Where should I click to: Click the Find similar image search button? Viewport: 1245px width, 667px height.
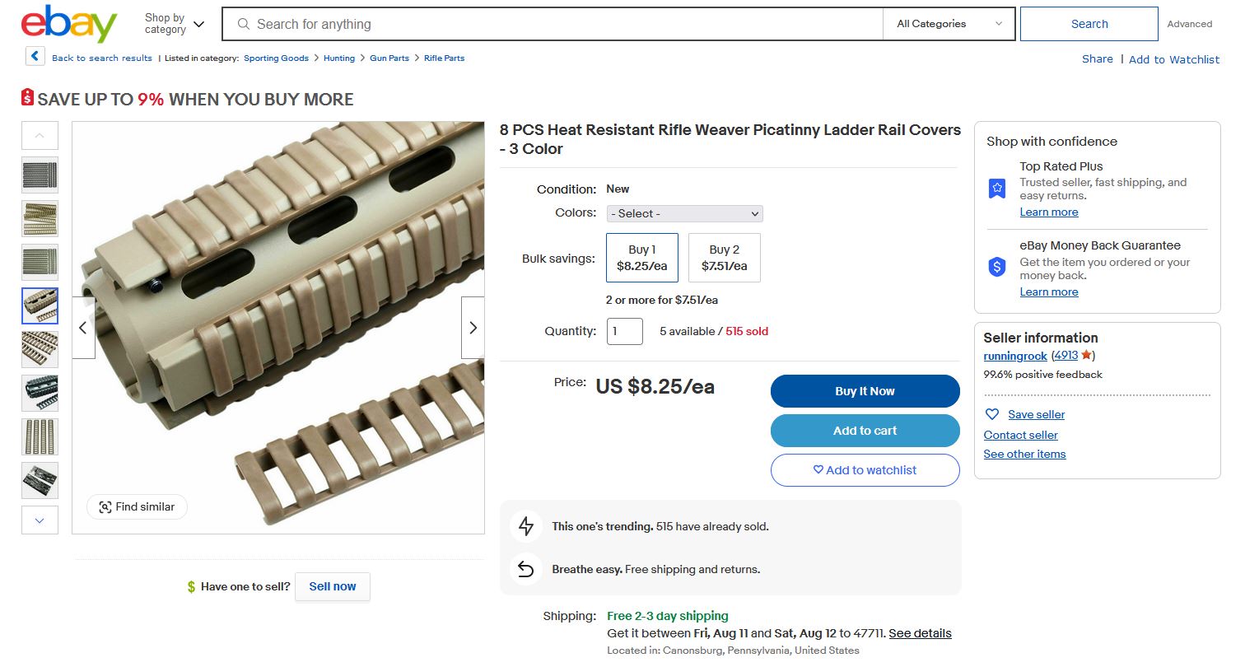pyautogui.click(x=137, y=506)
